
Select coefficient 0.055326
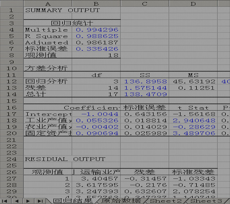pyautogui.click(x=97, y=120)
